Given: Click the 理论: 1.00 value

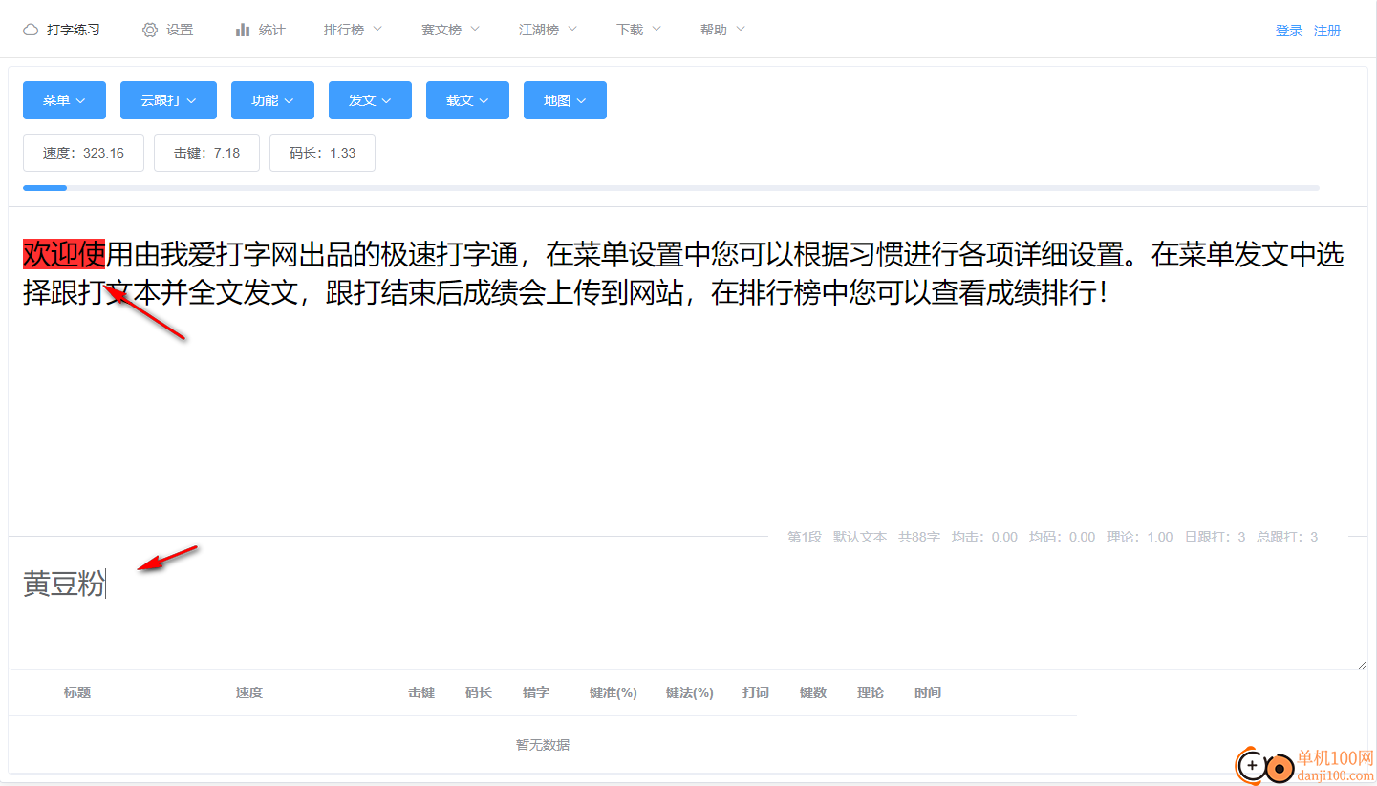Looking at the screenshot, I should pyautogui.click(x=1140, y=537).
